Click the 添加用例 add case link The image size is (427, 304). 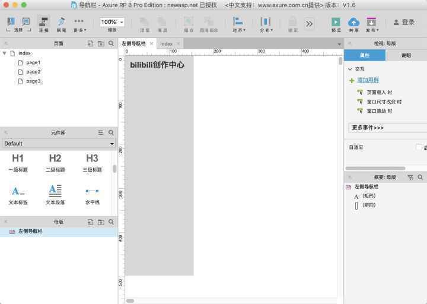(x=368, y=80)
